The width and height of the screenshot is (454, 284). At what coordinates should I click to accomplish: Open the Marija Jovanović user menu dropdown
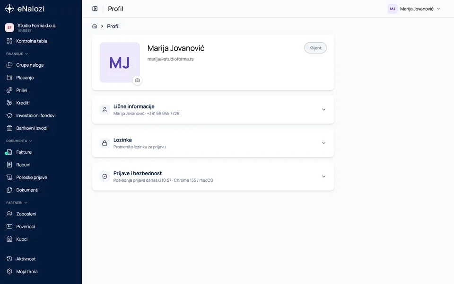[414, 9]
